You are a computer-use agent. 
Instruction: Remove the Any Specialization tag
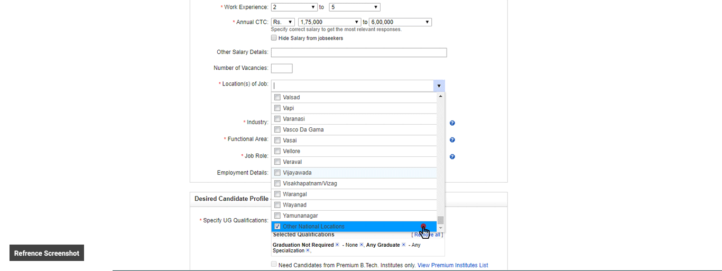pyautogui.click(x=308, y=250)
